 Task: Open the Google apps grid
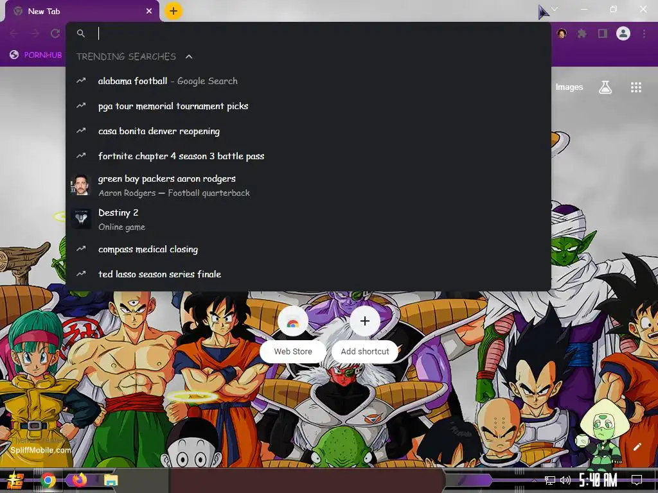click(636, 87)
